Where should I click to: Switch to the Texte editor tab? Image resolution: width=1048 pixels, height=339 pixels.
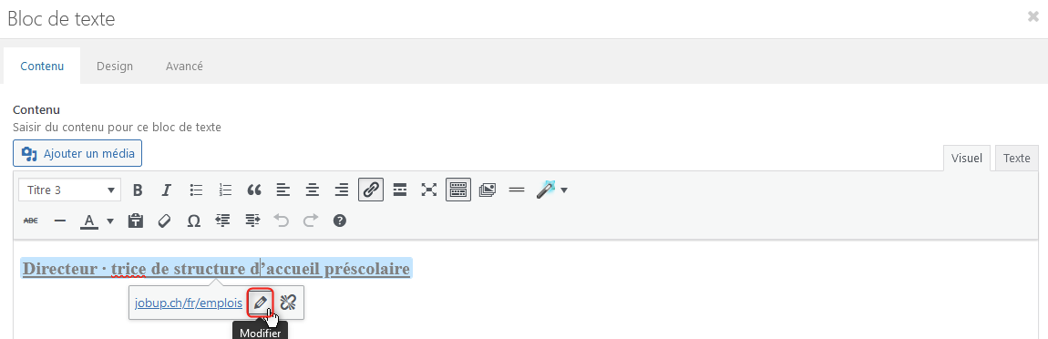pyautogui.click(x=1017, y=158)
